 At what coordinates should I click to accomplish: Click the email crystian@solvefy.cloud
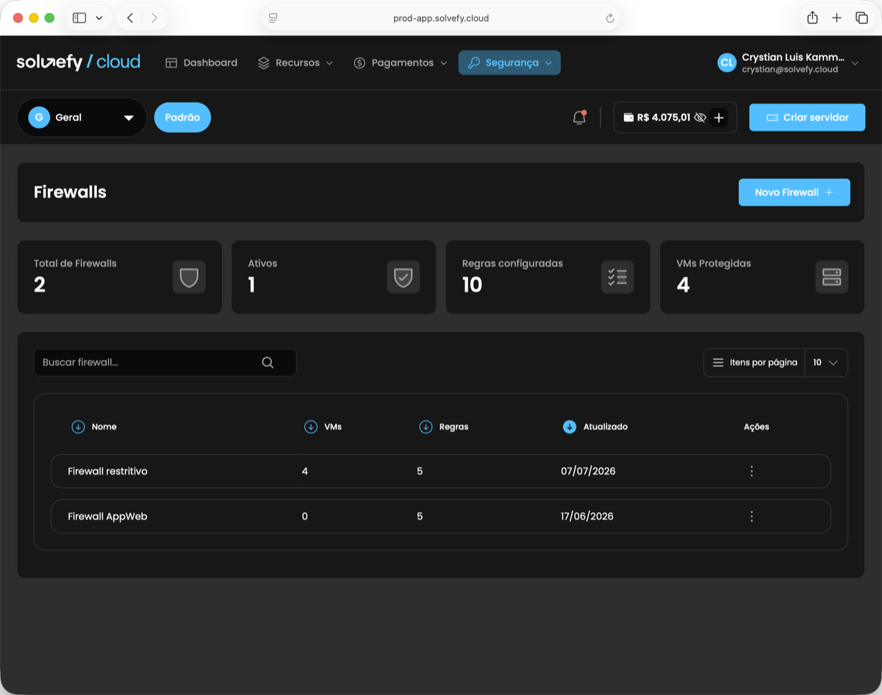(x=790, y=70)
